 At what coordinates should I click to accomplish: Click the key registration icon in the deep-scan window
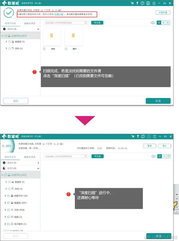point(138,136)
